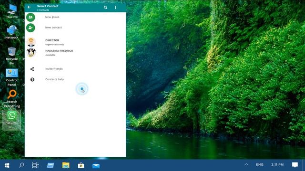Open search in Select Contact header
Viewport: 305px width, 171px height.
tap(105, 8)
